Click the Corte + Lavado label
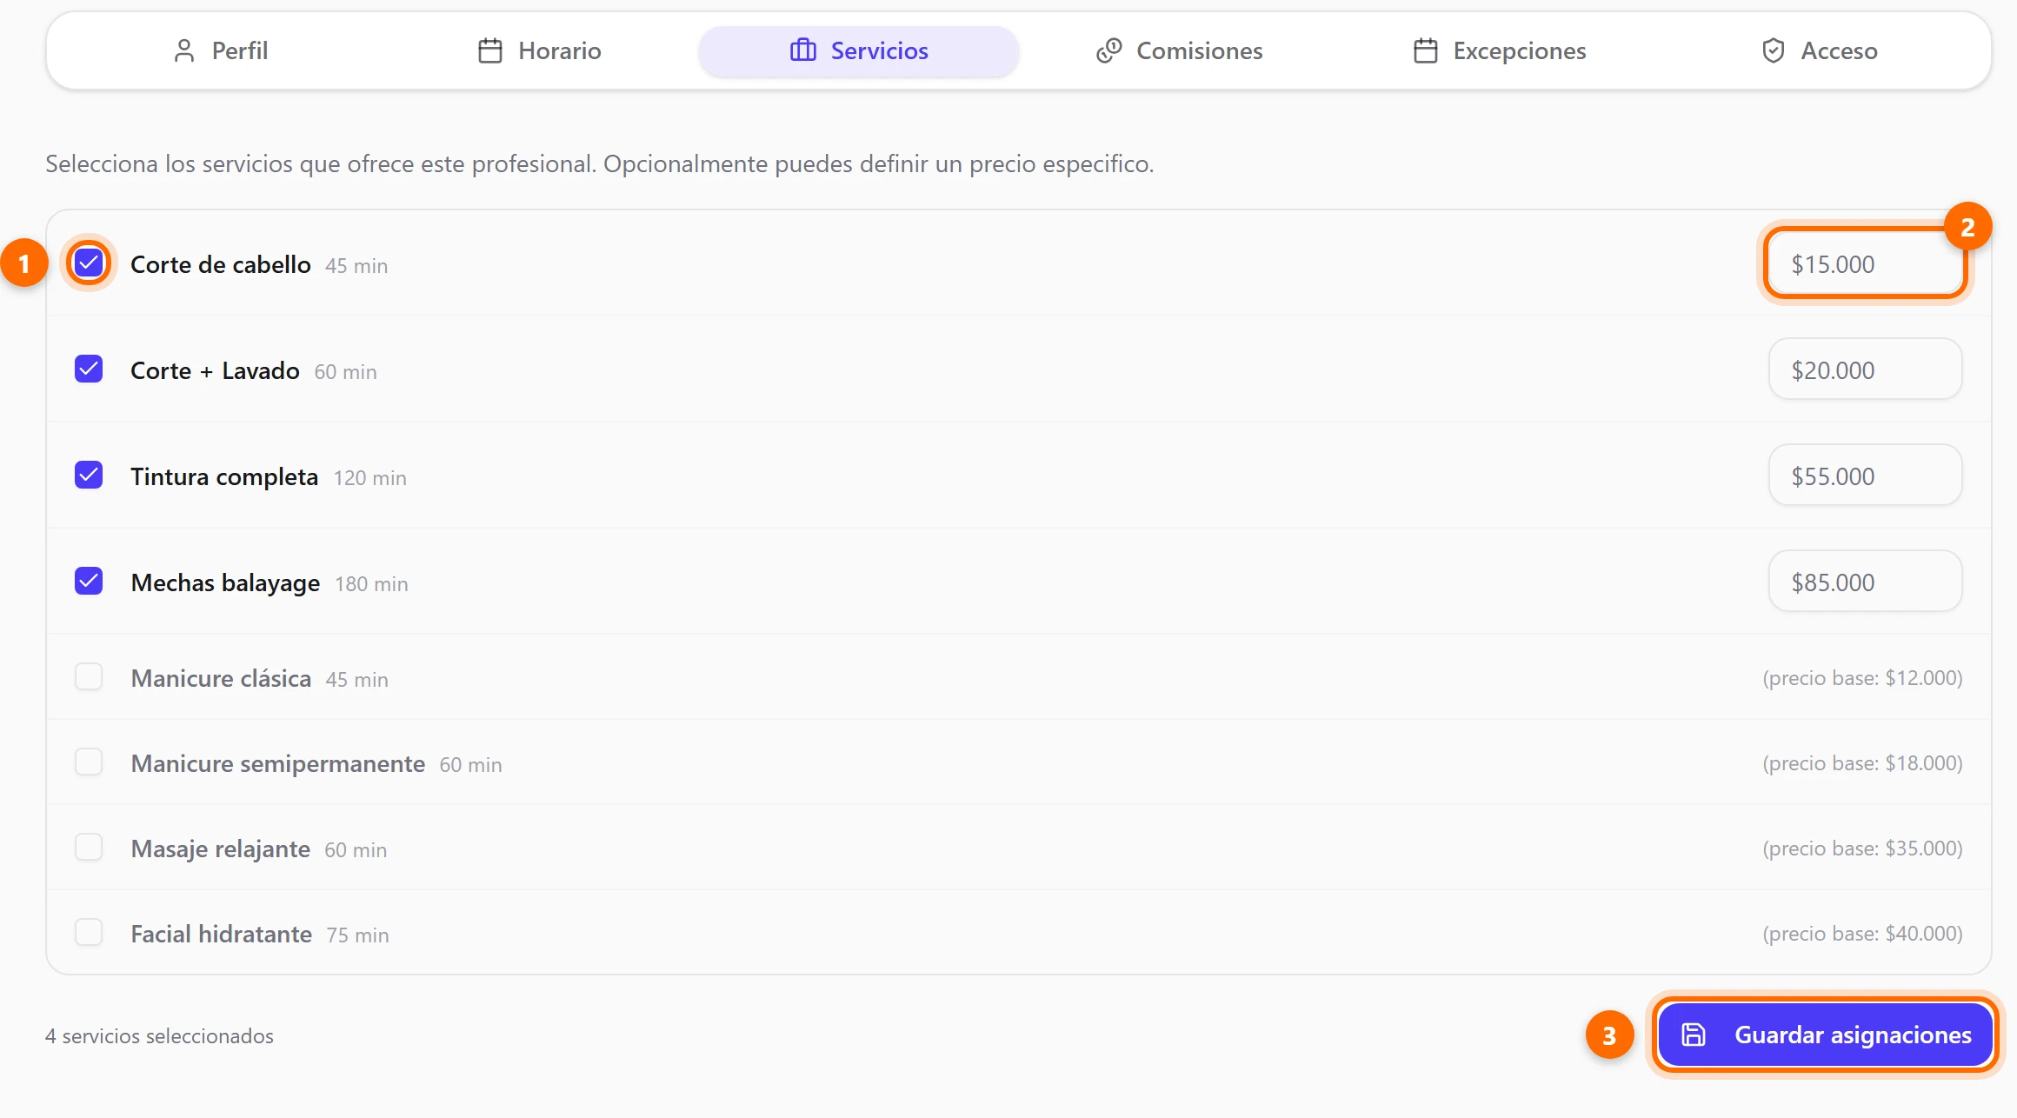 215,370
